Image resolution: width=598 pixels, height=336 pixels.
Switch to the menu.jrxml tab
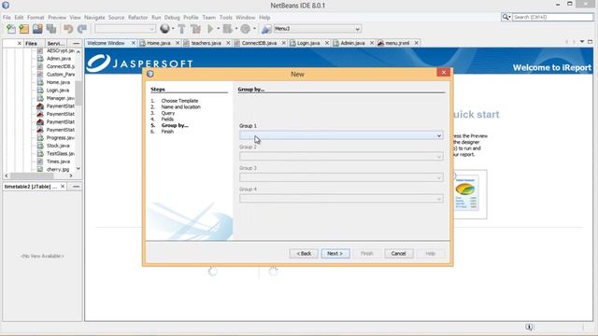click(x=396, y=43)
